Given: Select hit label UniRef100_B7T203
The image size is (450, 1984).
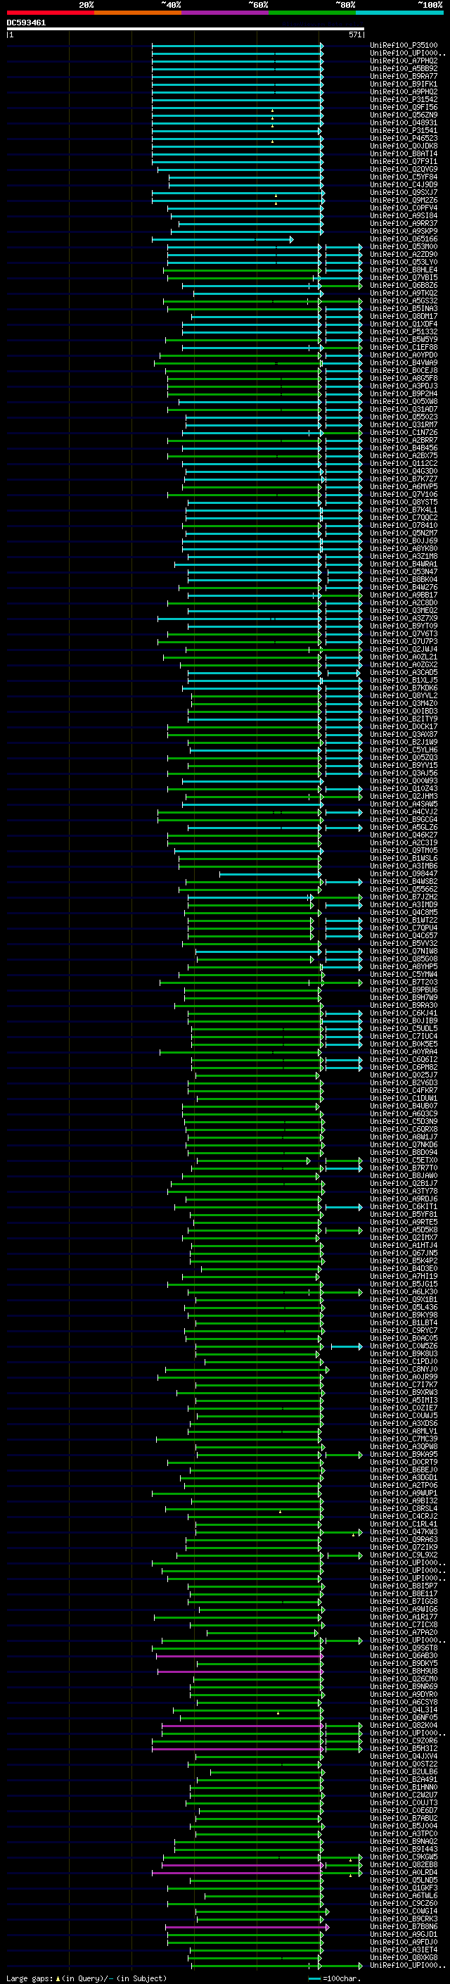Looking at the screenshot, I should pyautogui.click(x=403, y=982).
